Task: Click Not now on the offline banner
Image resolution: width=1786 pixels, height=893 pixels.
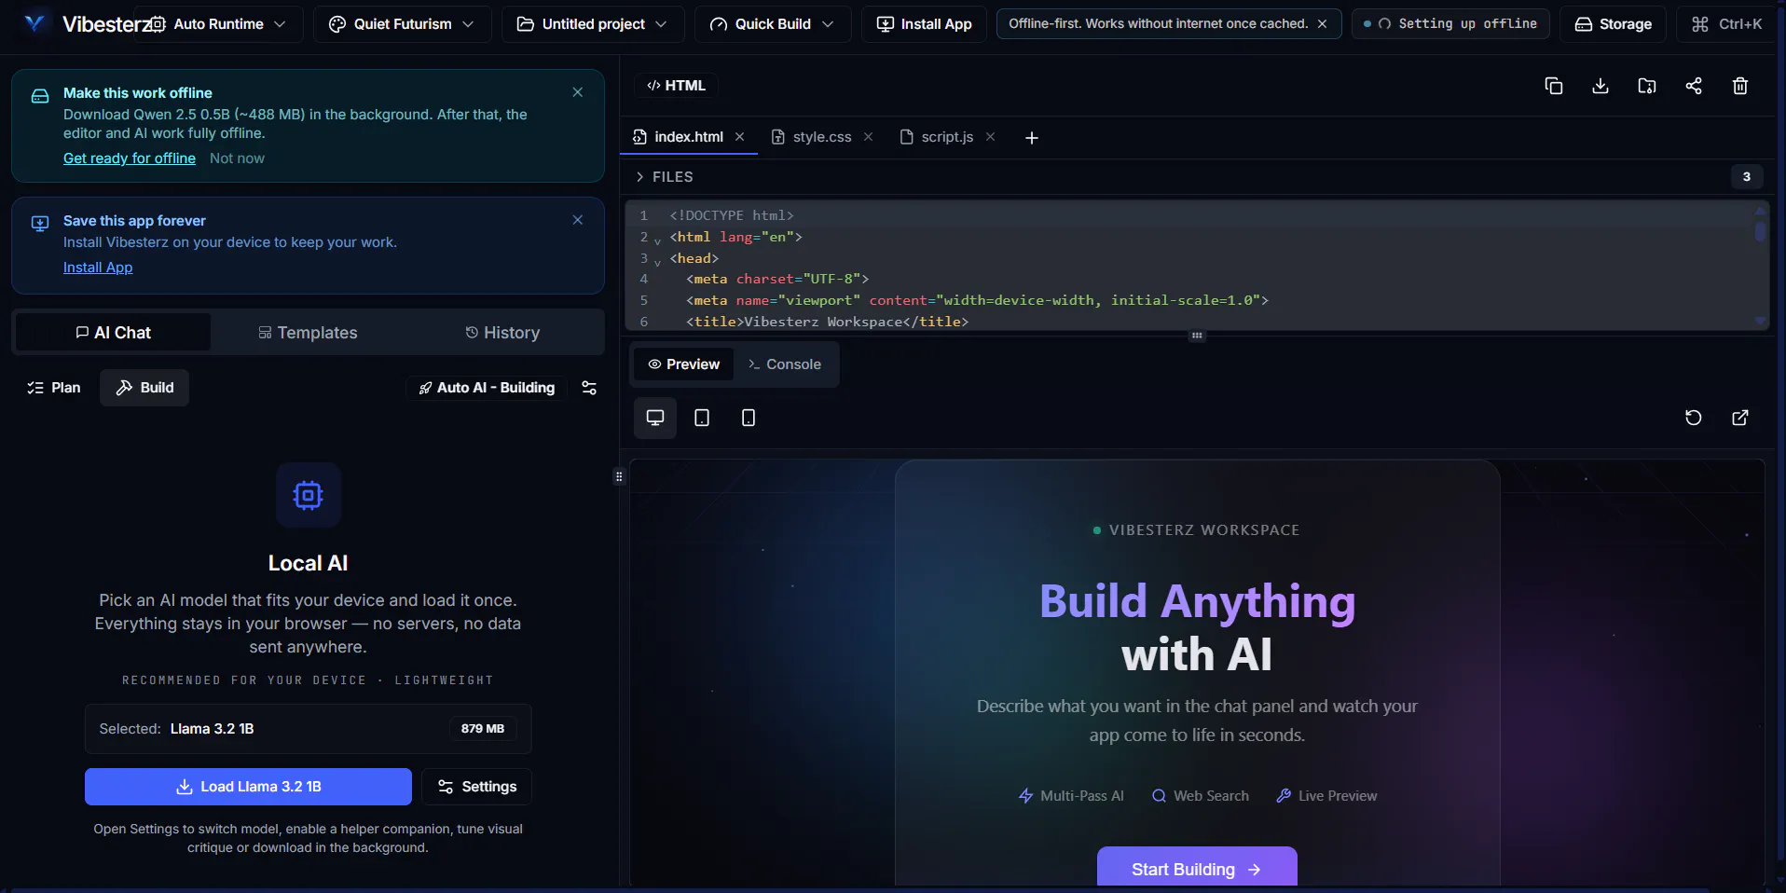Action: tap(237, 158)
